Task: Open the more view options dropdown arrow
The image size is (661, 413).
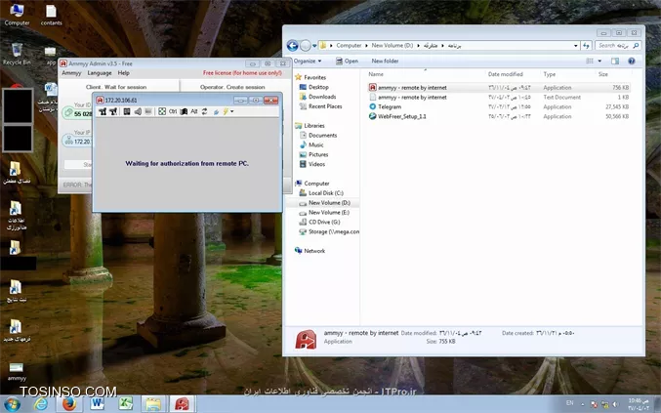Action: tap(599, 62)
